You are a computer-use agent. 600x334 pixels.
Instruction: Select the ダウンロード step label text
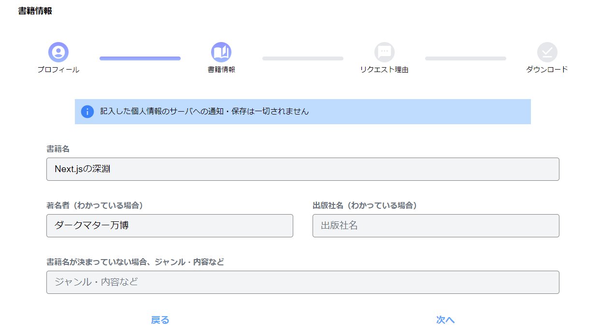pyautogui.click(x=547, y=70)
